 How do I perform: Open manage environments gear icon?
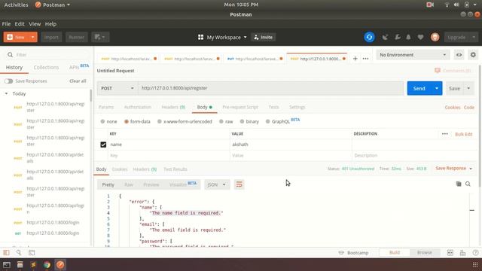point(473,55)
